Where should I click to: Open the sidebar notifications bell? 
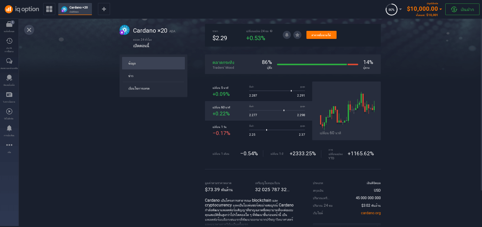(9, 128)
